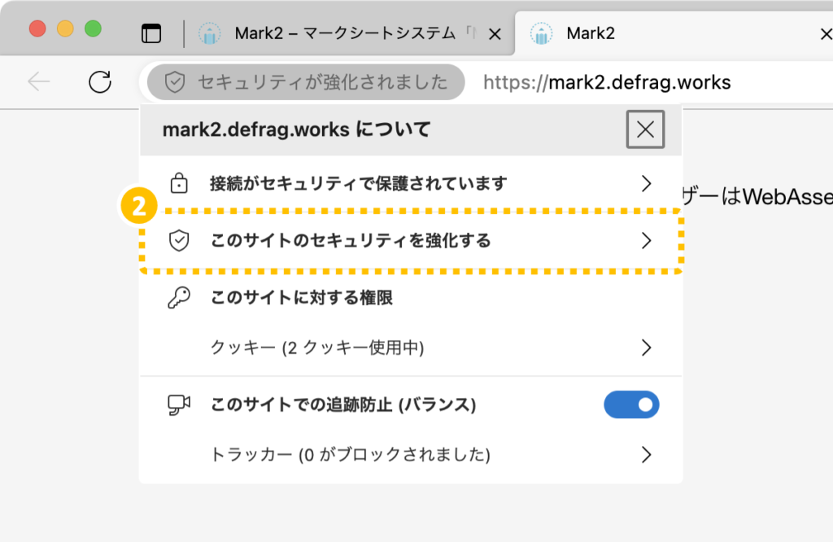The image size is (833, 542).
Task: Open クッキー (2 クッキー使用中) entry
Action: 411,347
